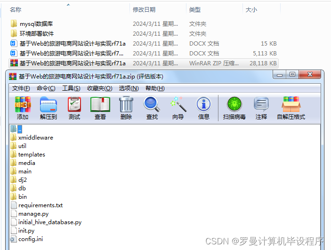Screen dimensions: 331x250
Task: Open the 收藏夹(O) menu
Action: [100, 88]
